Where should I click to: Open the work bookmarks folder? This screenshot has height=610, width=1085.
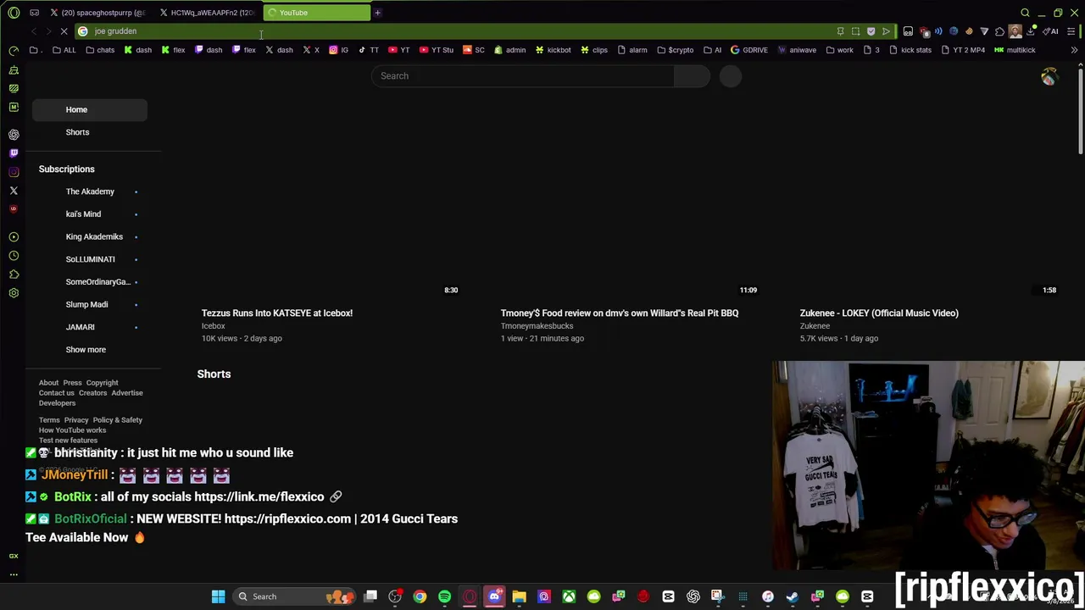[839, 50]
